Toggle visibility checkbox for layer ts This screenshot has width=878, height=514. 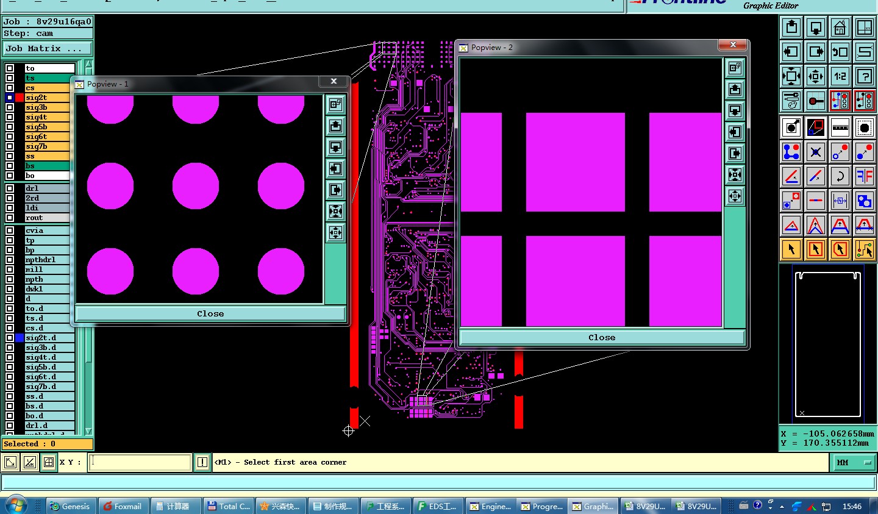[10, 78]
